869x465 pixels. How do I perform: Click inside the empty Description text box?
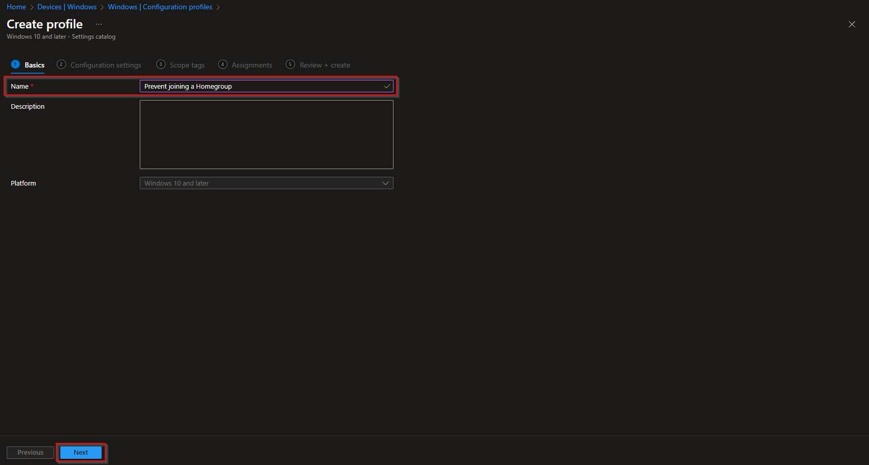266,134
